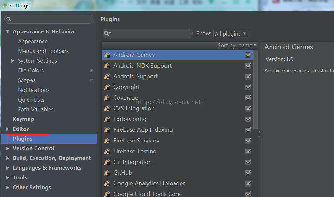The height and width of the screenshot is (197, 334).
Task: Click the Scopes project-level icon
Action: (91, 80)
